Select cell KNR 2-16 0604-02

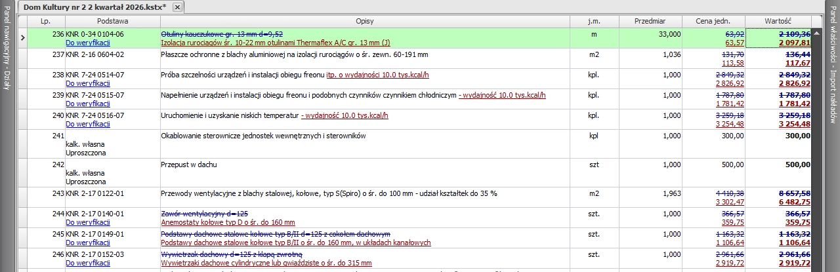pyautogui.click(x=94, y=54)
